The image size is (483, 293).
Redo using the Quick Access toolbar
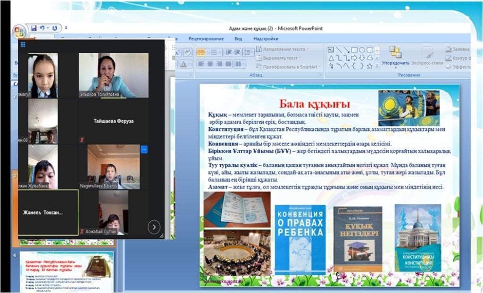pos(55,28)
